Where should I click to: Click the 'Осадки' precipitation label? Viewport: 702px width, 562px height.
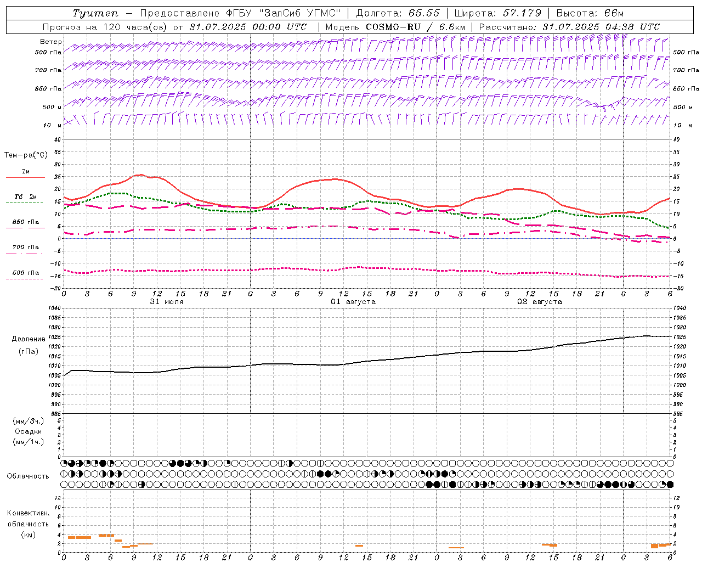(29, 431)
